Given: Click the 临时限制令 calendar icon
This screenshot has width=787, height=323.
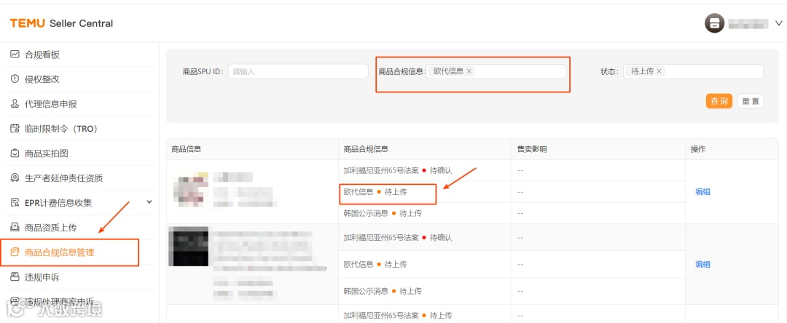Looking at the screenshot, I should [15, 129].
